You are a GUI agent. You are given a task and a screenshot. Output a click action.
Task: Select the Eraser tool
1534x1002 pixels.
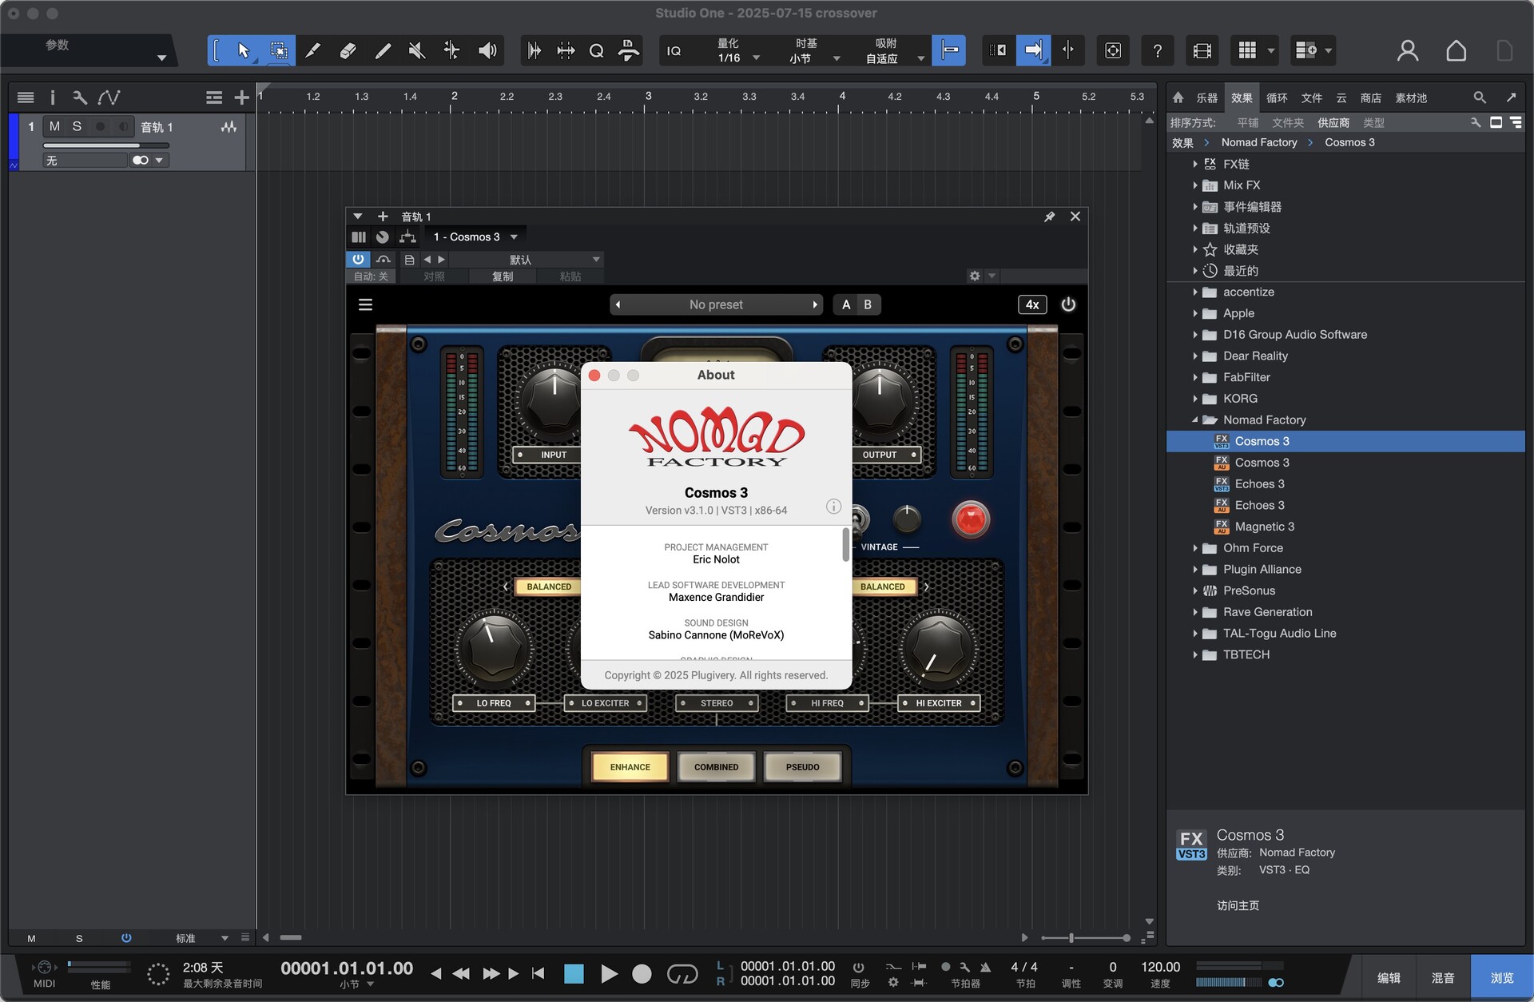(x=348, y=51)
